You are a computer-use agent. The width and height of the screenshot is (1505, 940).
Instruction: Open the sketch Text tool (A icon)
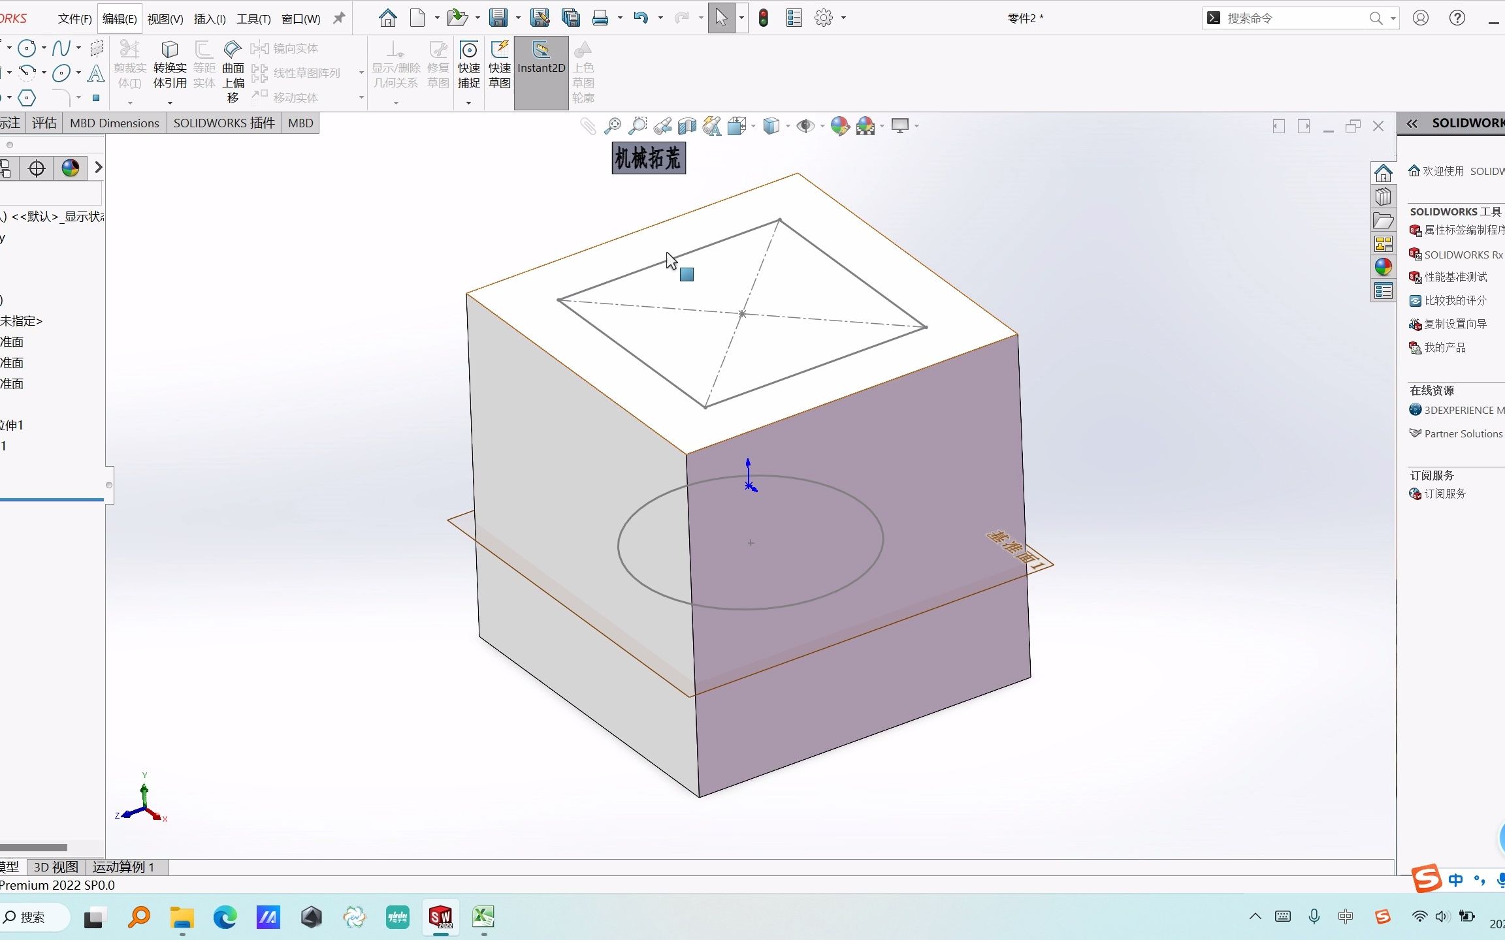click(95, 73)
